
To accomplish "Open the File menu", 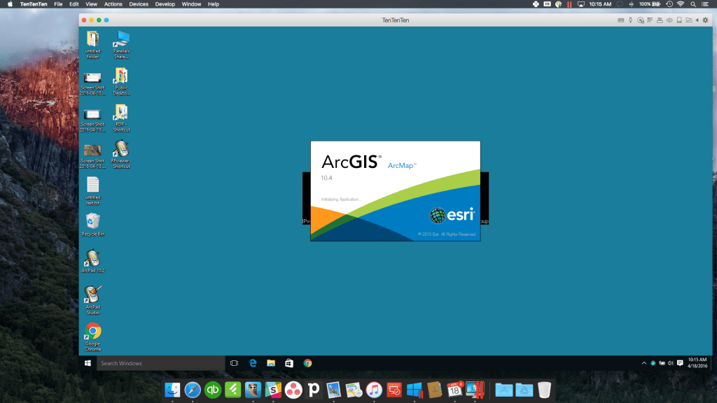I will coord(58,4).
